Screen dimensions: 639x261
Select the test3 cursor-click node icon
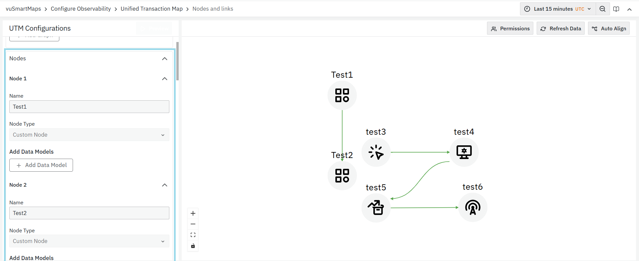[376, 152]
